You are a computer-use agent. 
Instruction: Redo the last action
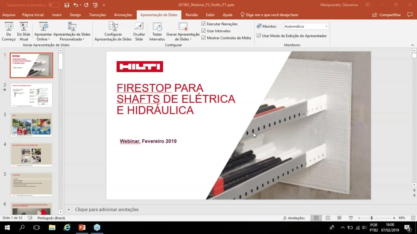pyautogui.click(x=86, y=5)
